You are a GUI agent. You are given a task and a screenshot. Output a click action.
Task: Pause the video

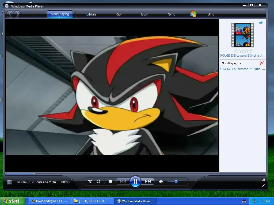[135, 182]
